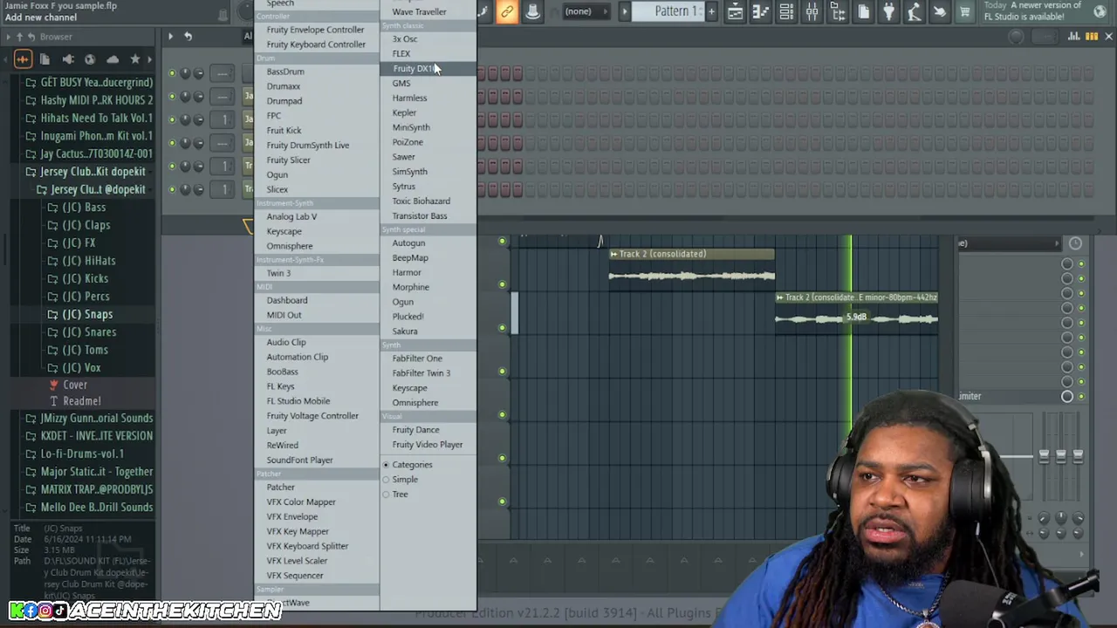Open pattern options arrow left of Pattern 1
The width and height of the screenshot is (1117, 628).
click(624, 11)
